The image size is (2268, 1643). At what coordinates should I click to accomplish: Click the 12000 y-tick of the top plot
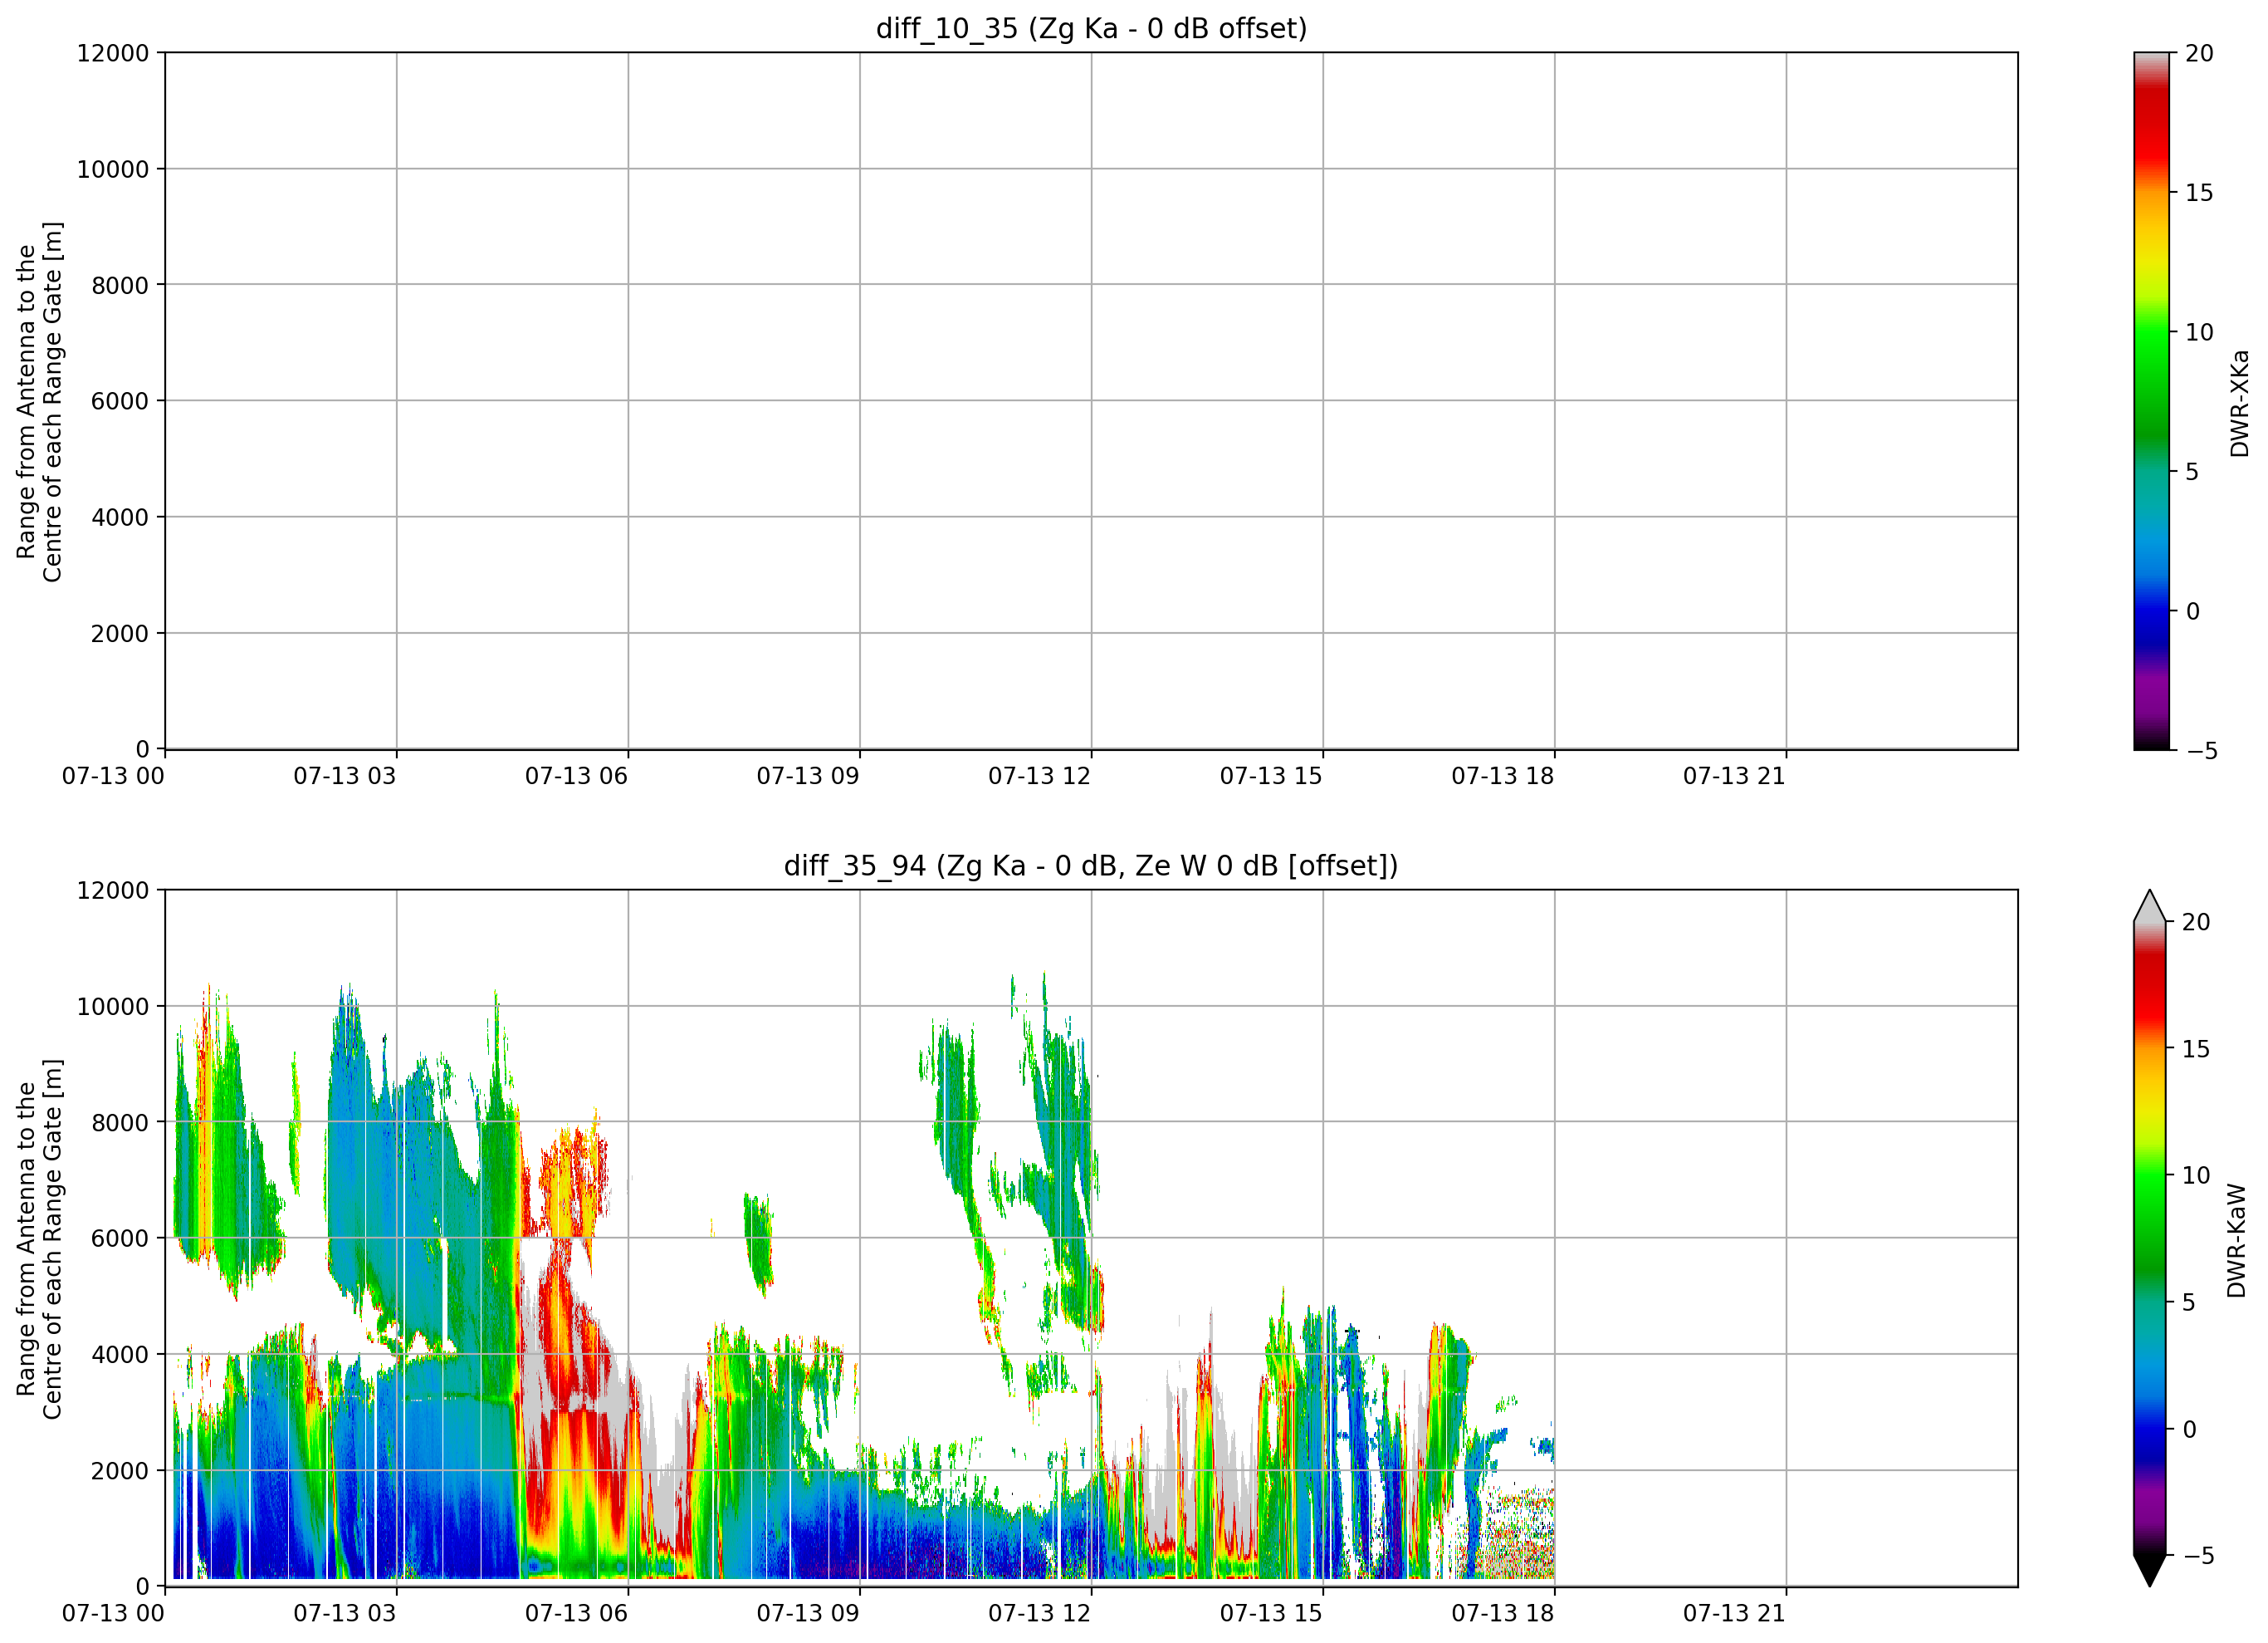point(113,53)
